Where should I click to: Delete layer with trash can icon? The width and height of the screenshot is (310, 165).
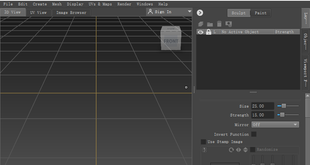(219, 24)
